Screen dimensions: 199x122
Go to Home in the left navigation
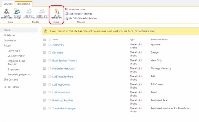7,30
